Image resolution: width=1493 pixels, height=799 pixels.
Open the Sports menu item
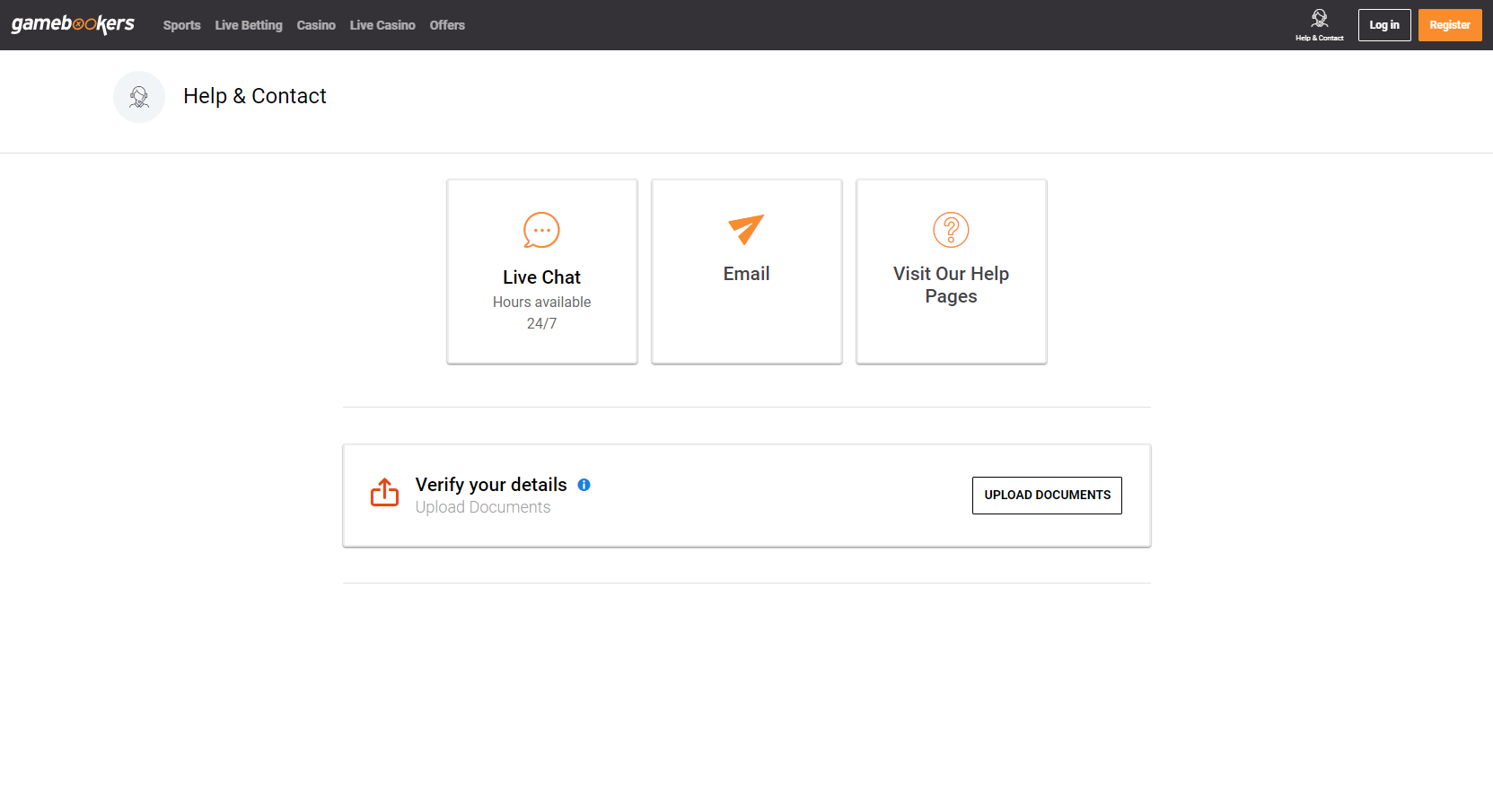coord(182,25)
